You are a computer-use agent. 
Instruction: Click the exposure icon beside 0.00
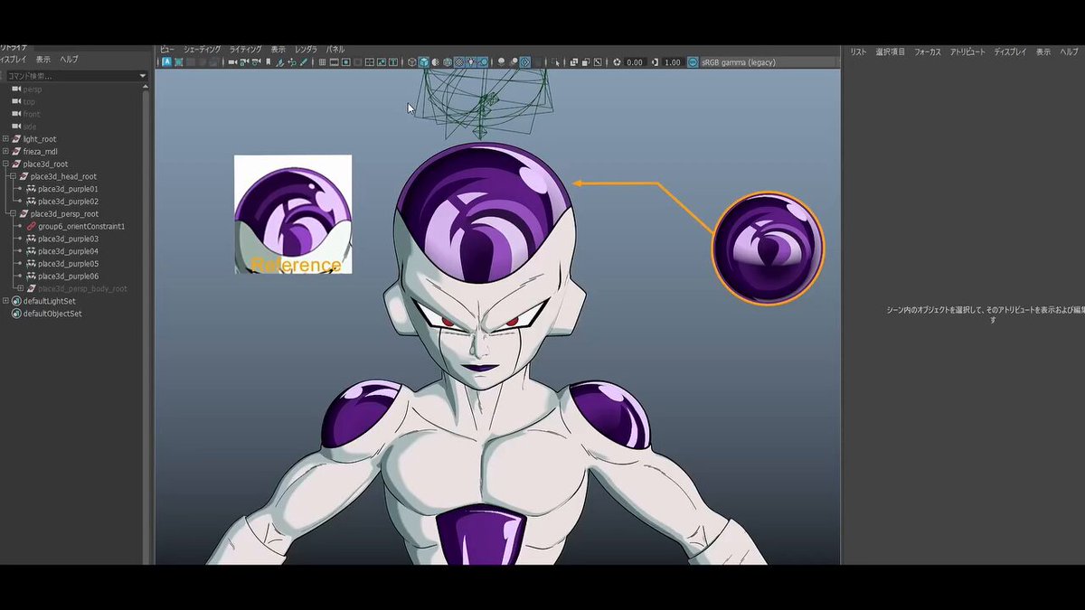pos(617,62)
